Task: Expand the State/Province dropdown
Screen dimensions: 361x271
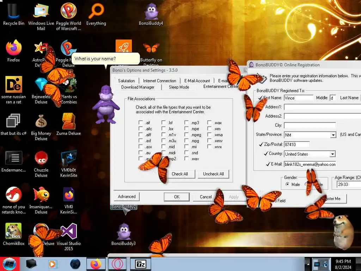Action: pos(333,135)
